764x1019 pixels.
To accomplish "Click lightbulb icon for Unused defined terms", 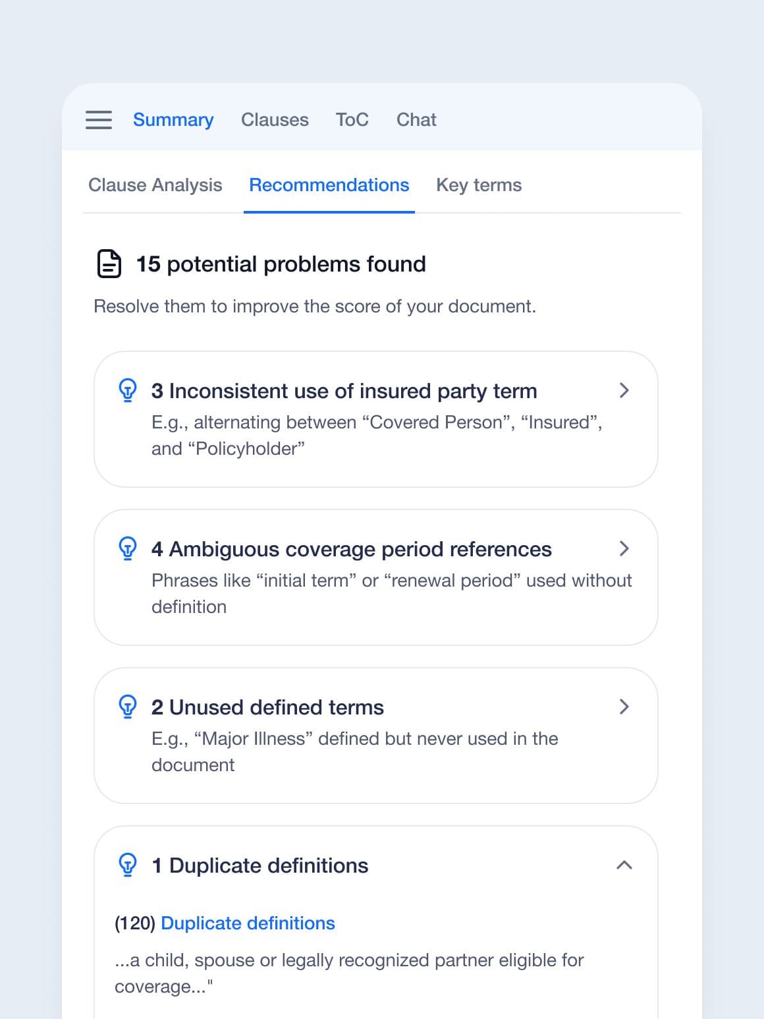I will tap(127, 707).
